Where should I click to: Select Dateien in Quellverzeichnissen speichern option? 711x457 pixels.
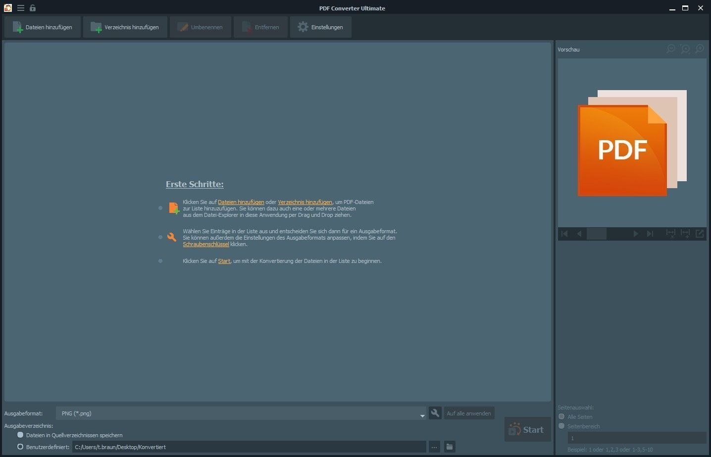20,435
